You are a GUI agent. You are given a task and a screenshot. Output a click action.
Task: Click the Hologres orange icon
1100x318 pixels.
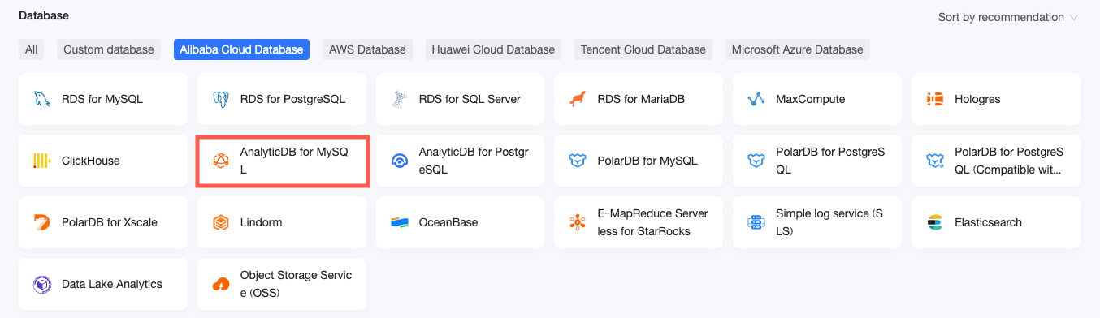935,99
